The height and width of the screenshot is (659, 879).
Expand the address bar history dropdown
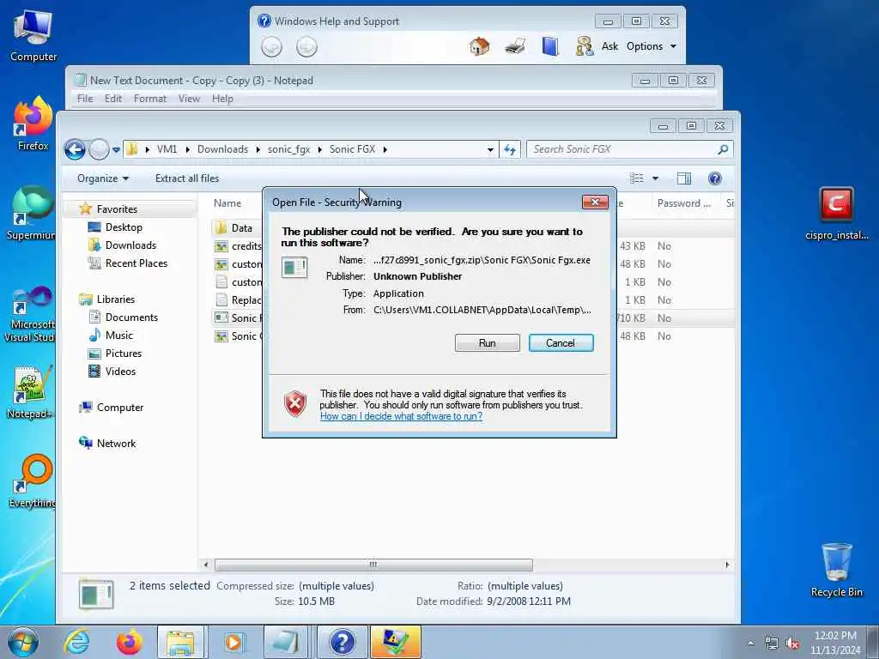point(490,149)
